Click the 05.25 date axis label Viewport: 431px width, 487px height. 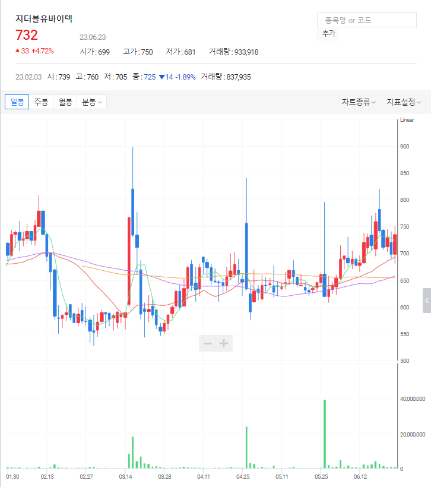[x=321, y=477]
